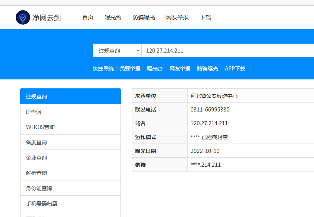Image resolution: width=314 pixels, height=217 pixels.
Task: Open 企业查询 in the sidebar
Action: click(70, 158)
